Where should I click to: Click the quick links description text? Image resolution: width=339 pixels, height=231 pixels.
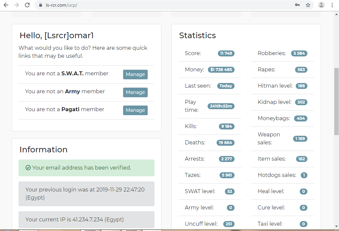point(83,52)
